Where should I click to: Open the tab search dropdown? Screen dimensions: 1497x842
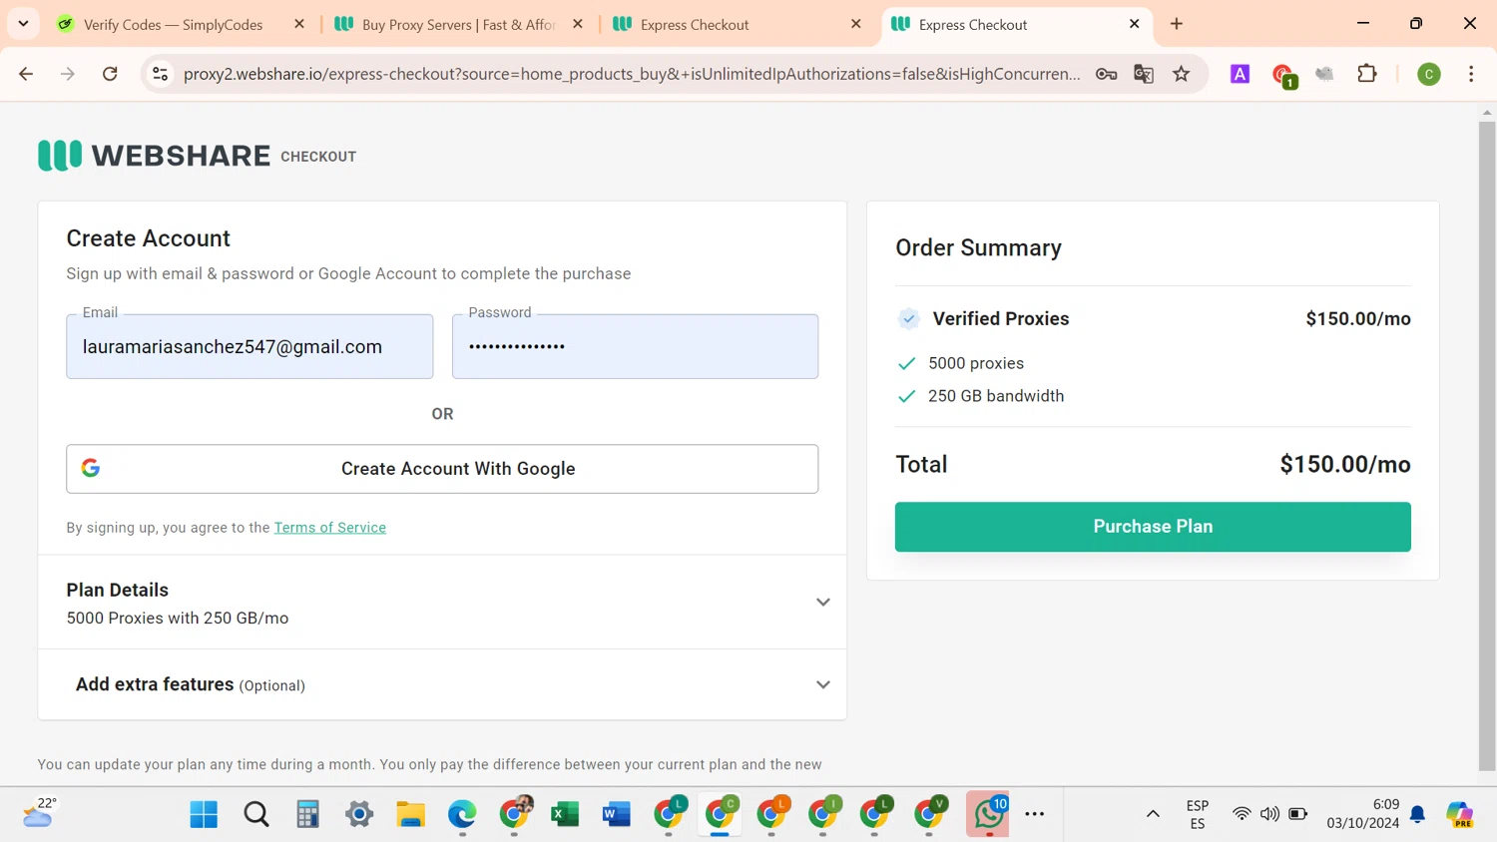pos(23,24)
